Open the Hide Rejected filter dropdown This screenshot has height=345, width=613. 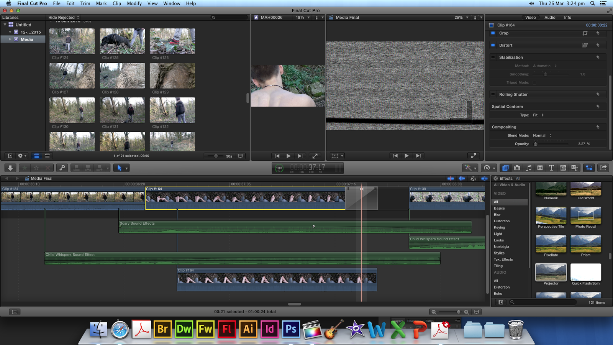click(63, 17)
